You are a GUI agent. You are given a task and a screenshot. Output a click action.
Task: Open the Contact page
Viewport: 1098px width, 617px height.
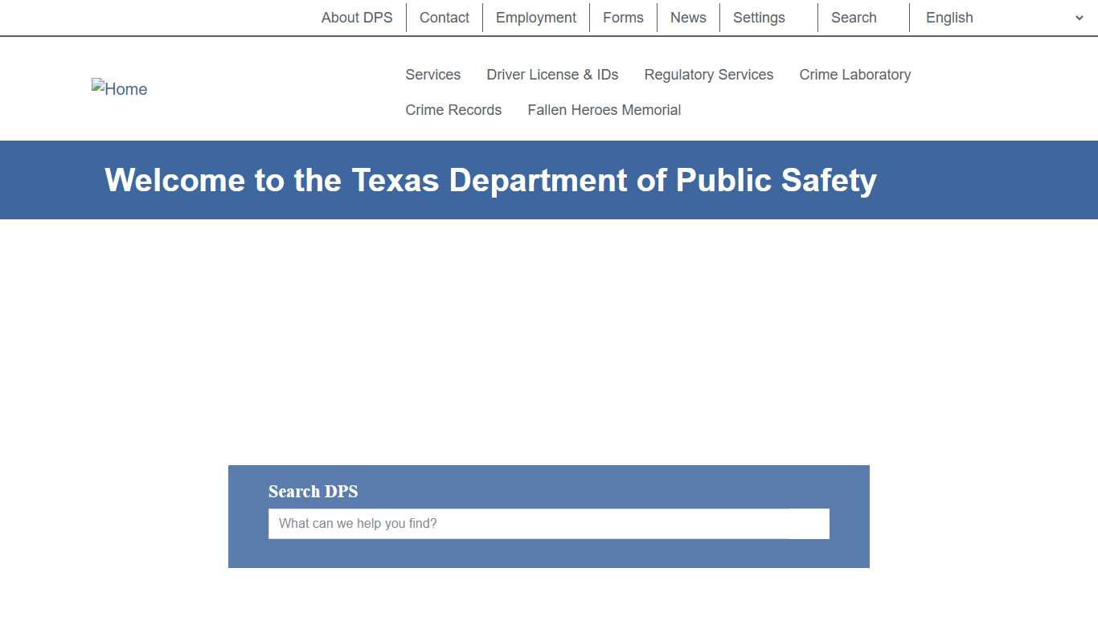[x=444, y=17]
